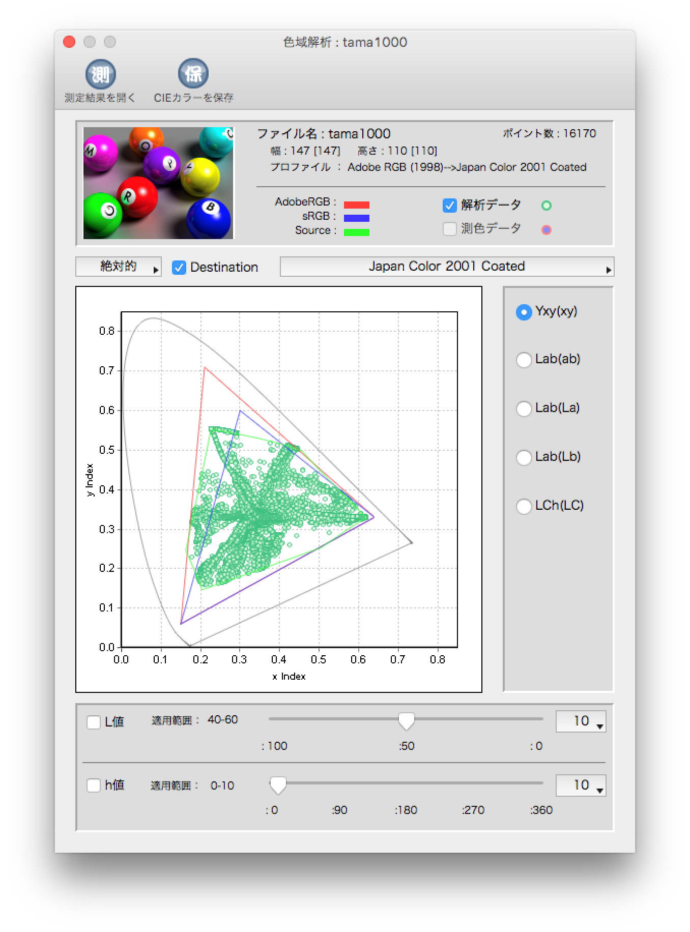
Task: Click the :90 mark under h値 slider
Action: [339, 810]
